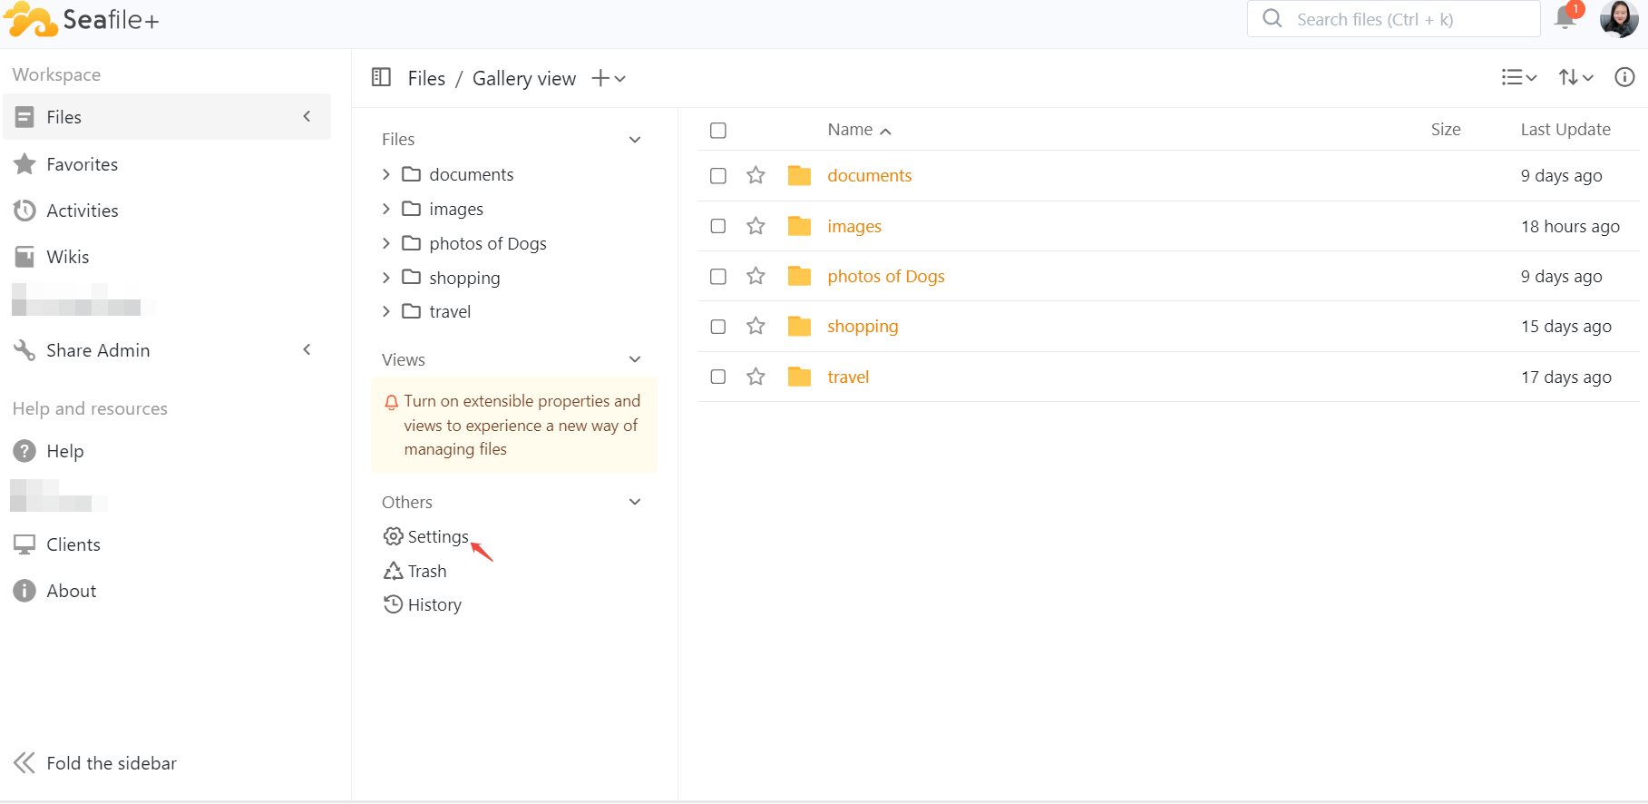This screenshot has width=1648, height=804.
Task: Expand the photos of Dogs tree node
Action: coord(386,243)
